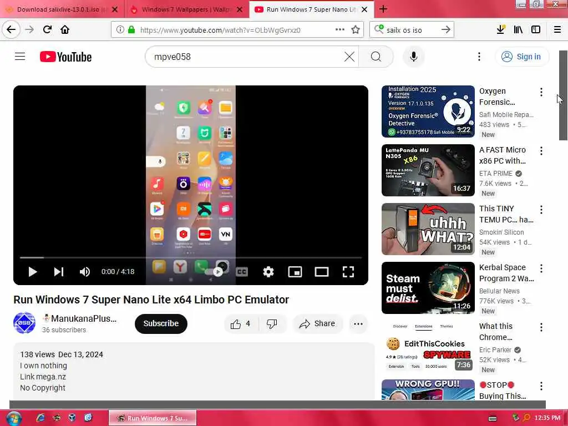Search with your voice microphone
Screen dimensions: 568x426
click(x=414, y=57)
